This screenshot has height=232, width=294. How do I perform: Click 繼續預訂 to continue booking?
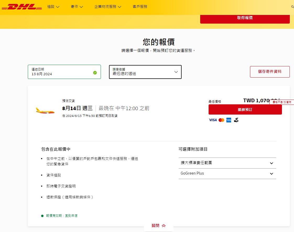click(245, 110)
